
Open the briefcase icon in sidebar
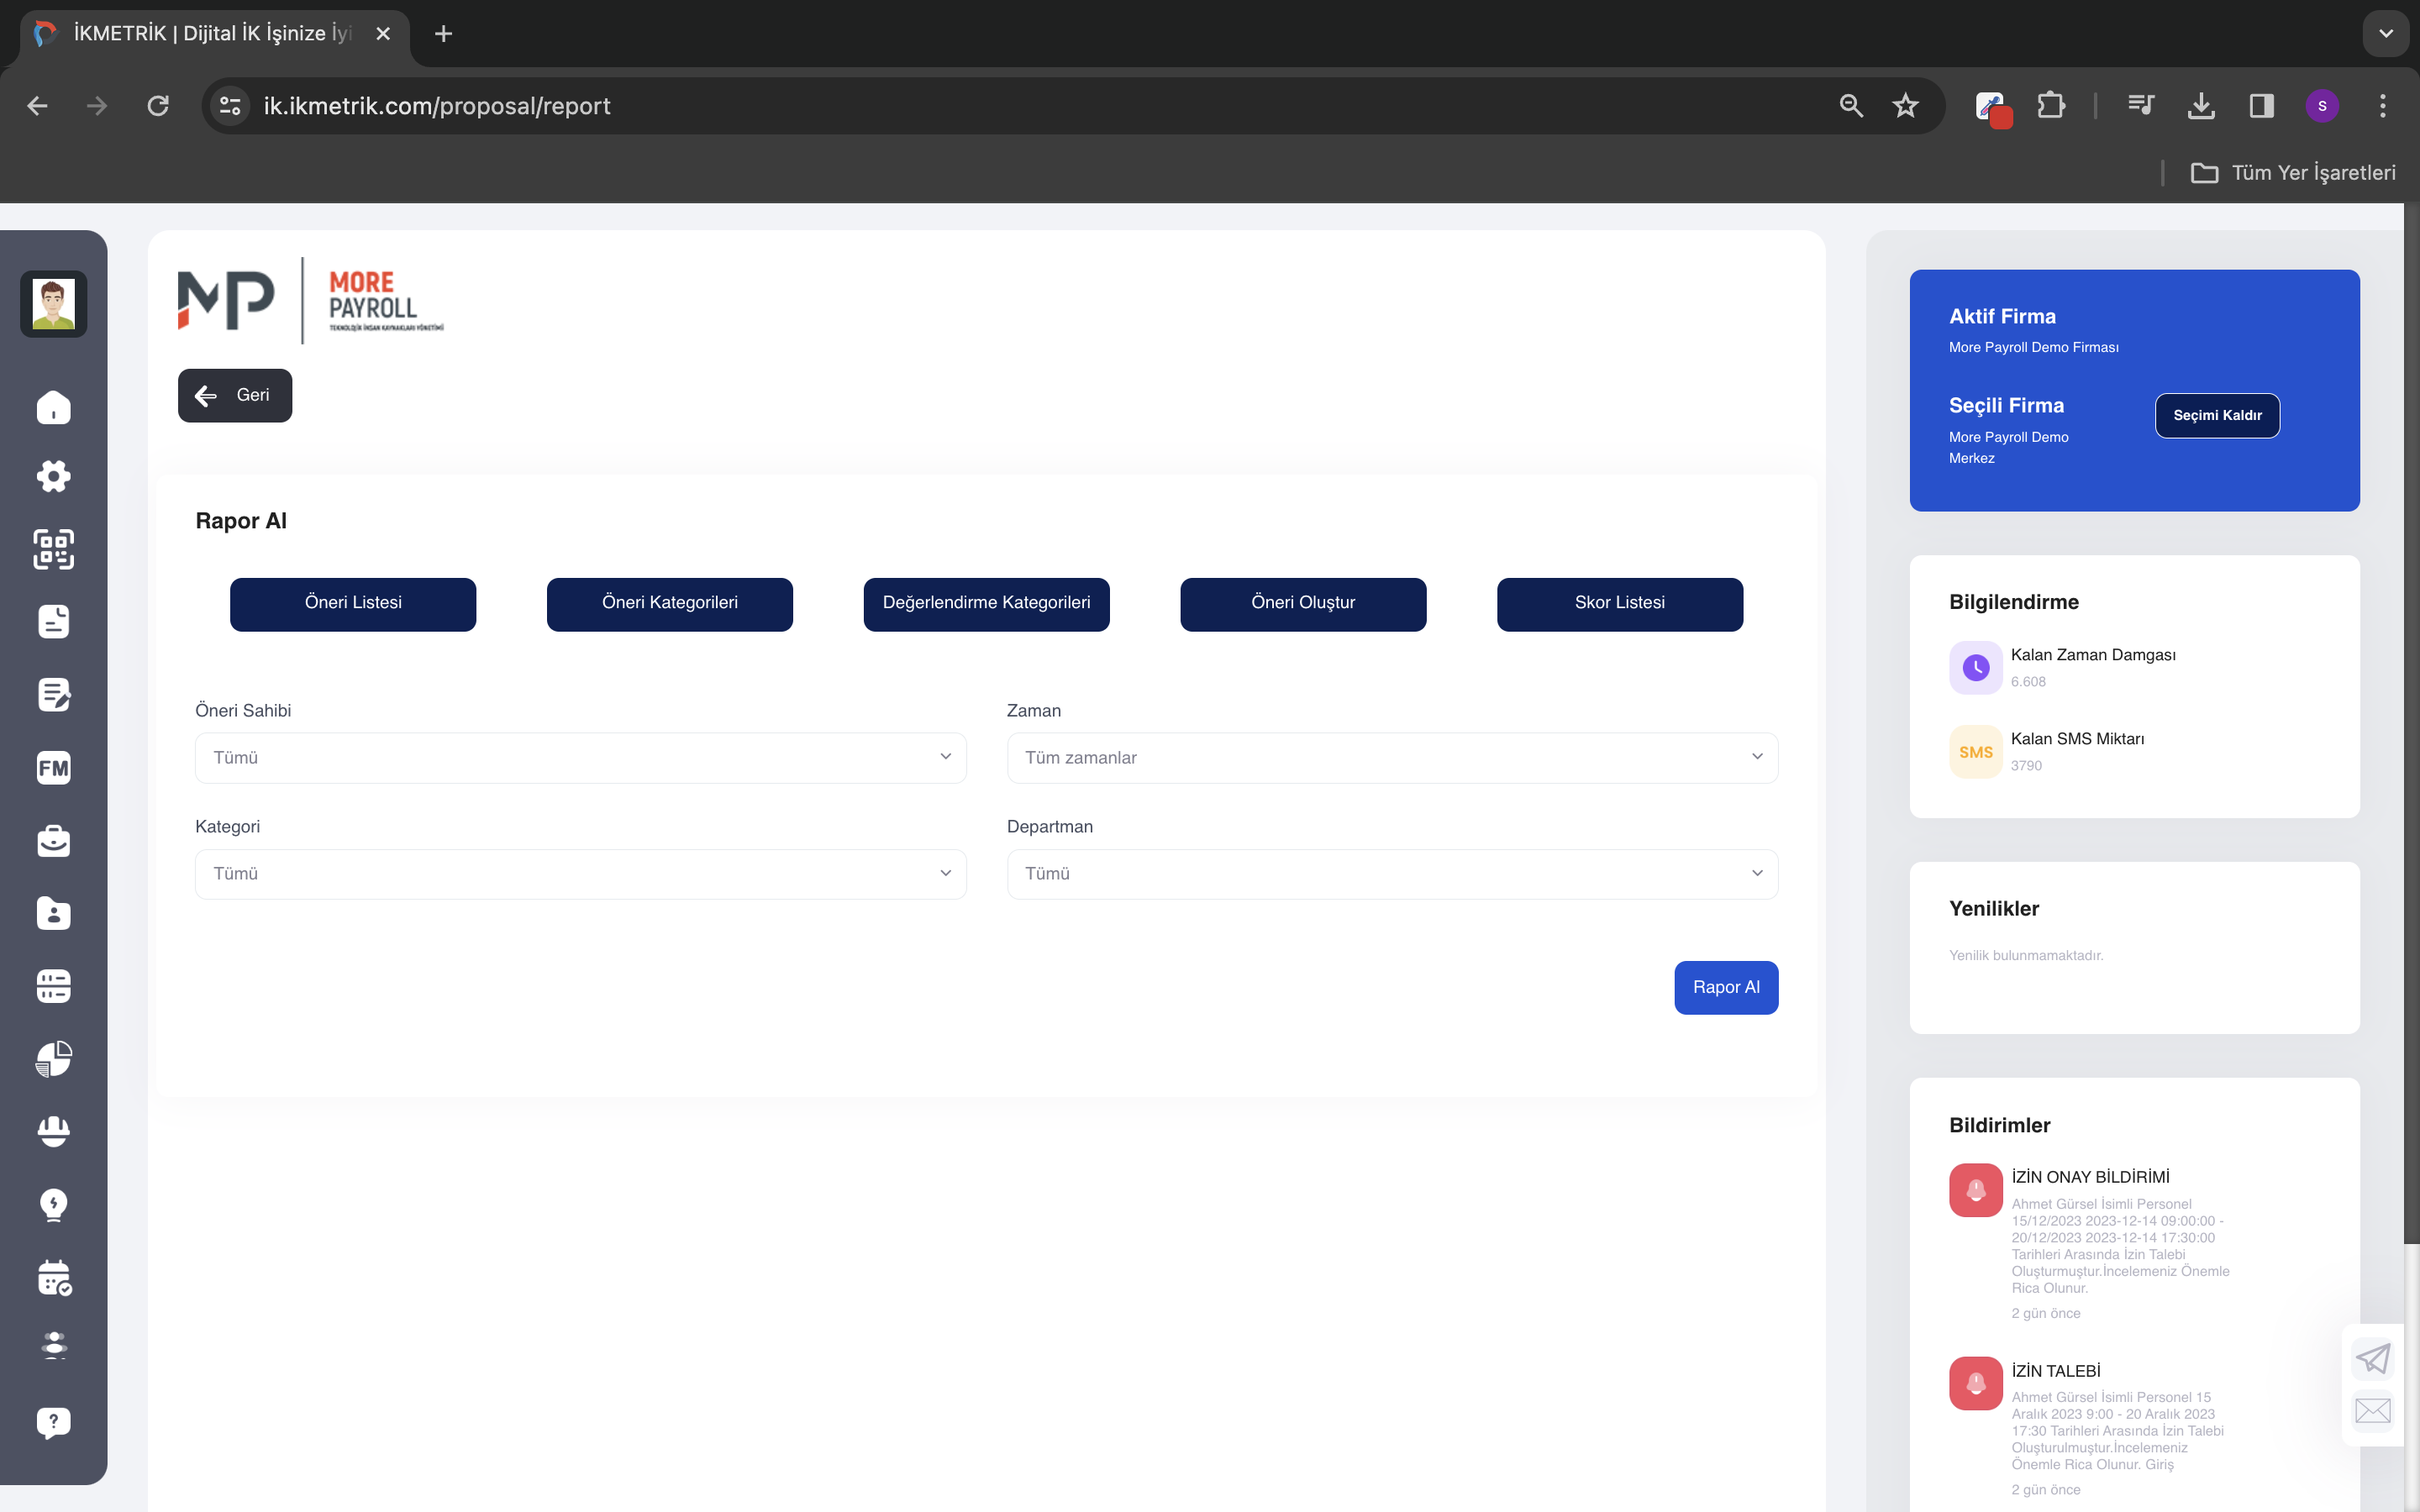click(53, 841)
